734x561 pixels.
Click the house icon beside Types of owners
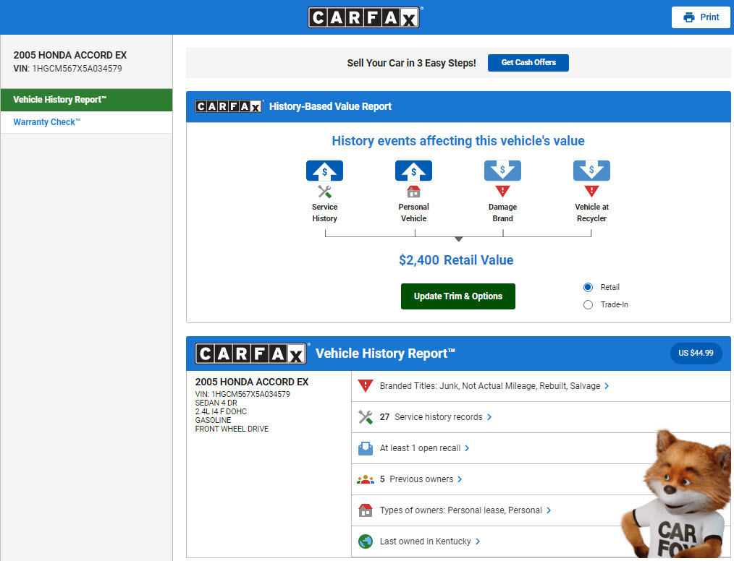365,510
